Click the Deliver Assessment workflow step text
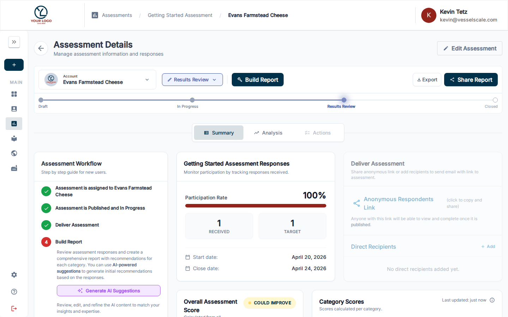Screen dimensions: 508x317 click(x=77, y=225)
